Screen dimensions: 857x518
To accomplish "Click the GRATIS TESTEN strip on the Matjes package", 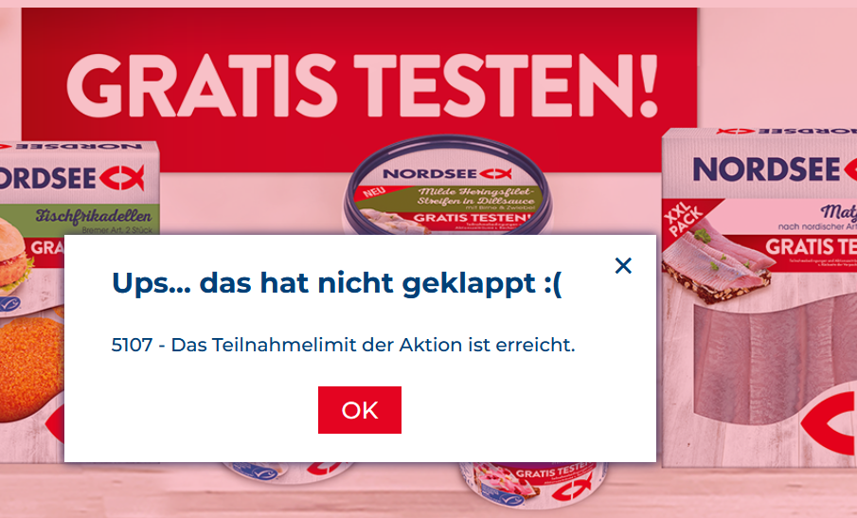I will 811,247.
